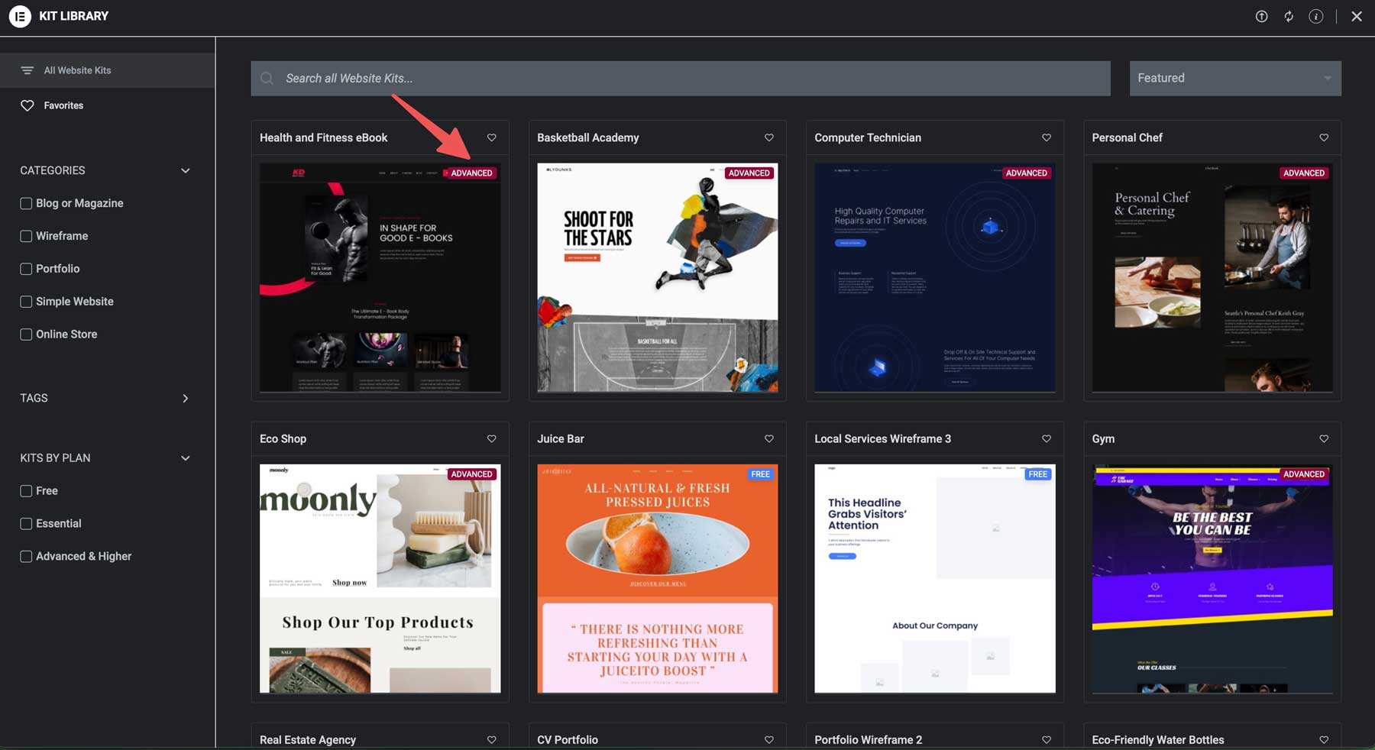Viewport: 1375px width, 750px height.
Task: Click the heart icon on Juice Bar kit
Action: 768,438
